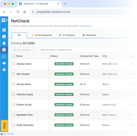This screenshot has height=136, width=137.
Task: Select the NetCheck gauge icon in sidebar
Action: tap(4, 50)
